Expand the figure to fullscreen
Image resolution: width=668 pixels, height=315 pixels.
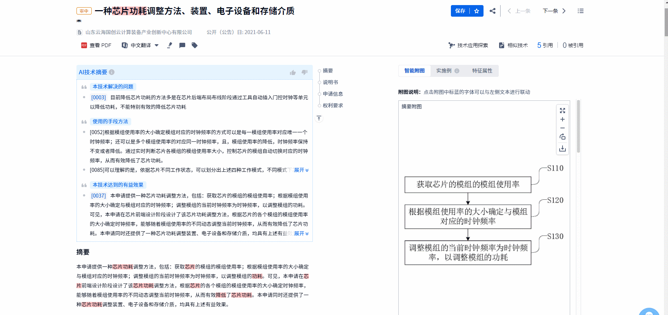pos(563,111)
